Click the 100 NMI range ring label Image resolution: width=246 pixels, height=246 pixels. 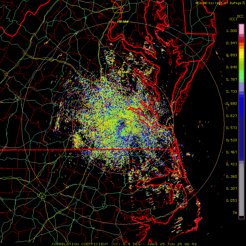(x=123, y=22)
